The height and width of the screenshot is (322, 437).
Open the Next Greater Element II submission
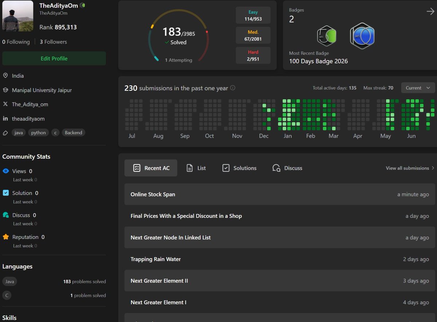280,281
